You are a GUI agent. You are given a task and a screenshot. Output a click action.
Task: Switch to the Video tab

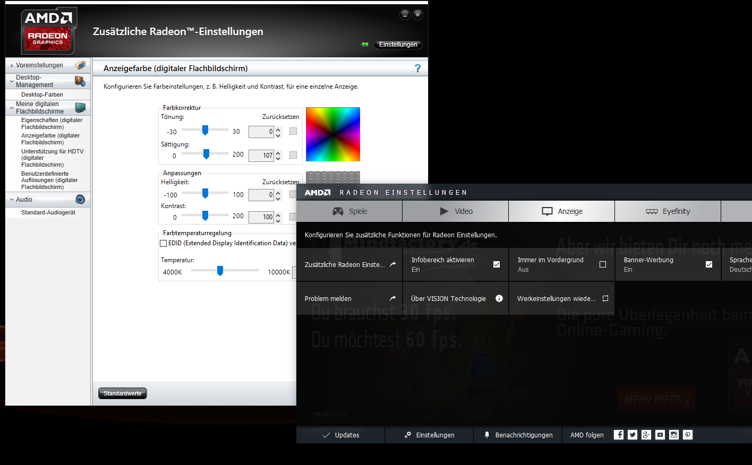click(456, 211)
